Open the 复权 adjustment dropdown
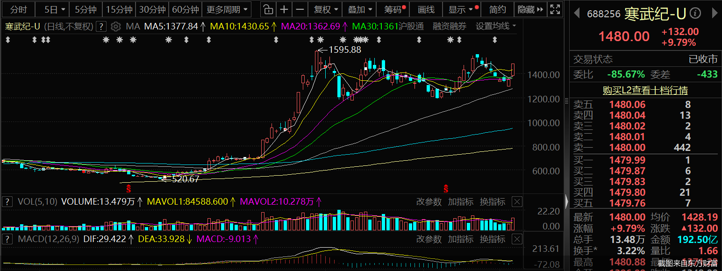 click(325, 9)
